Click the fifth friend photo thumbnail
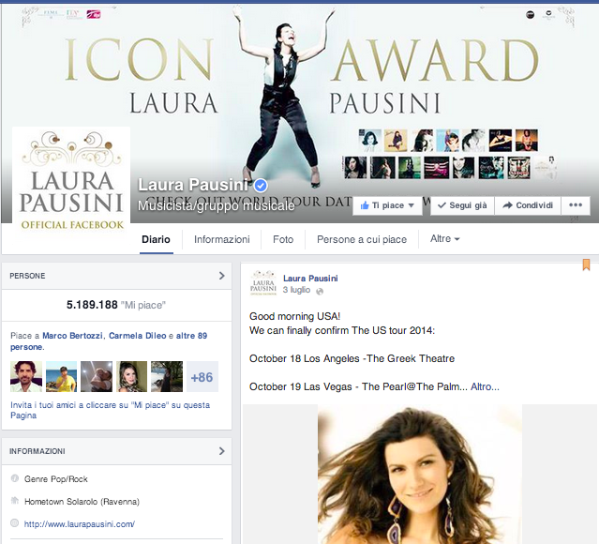The width and height of the screenshot is (599, 544). click(x=167, y=376)
